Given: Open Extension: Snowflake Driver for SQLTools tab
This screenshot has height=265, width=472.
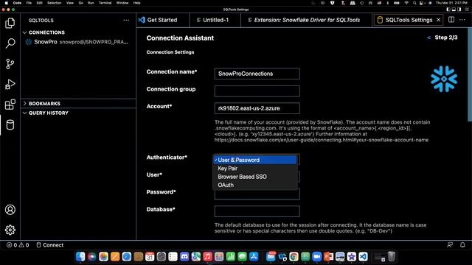Looking at the screenshot, I should pos(307,20).
